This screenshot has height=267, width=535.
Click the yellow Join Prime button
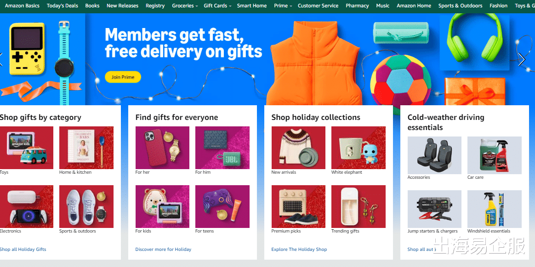click(123, 77)
